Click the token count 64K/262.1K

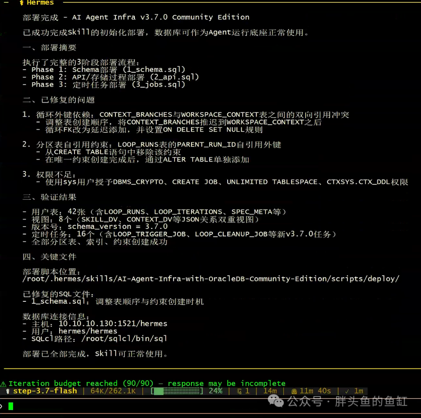pos(113,391)
